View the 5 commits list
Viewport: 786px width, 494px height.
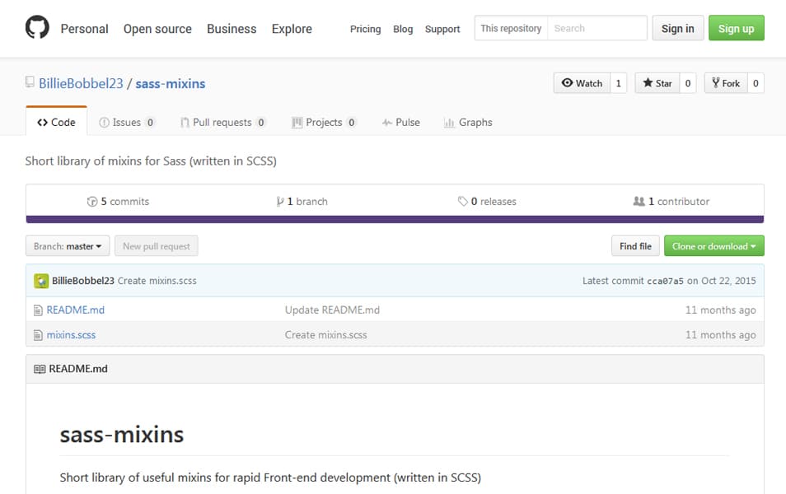pos(119,202)
